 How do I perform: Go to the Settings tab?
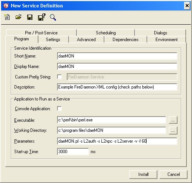coord(53,40)
